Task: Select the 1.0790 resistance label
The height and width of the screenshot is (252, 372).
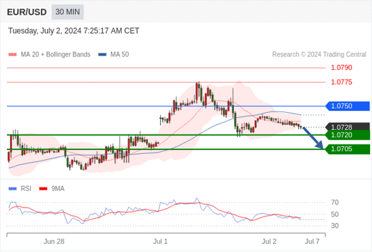Action: point(342,68)
